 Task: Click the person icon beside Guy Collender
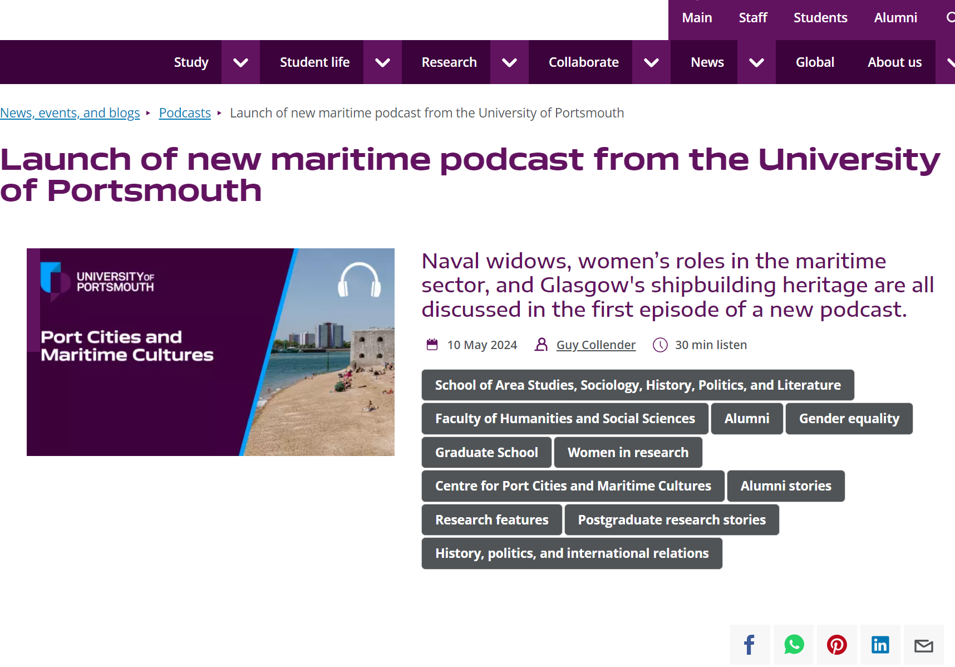tap(541, 345)
